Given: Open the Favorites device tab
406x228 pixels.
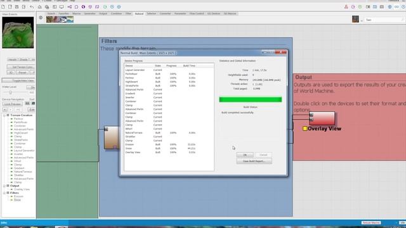Looking at the screenshot, I should point(63,13).
